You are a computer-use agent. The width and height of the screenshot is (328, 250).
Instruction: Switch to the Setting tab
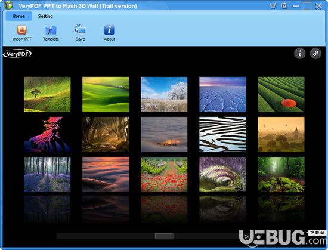point(45,16)
